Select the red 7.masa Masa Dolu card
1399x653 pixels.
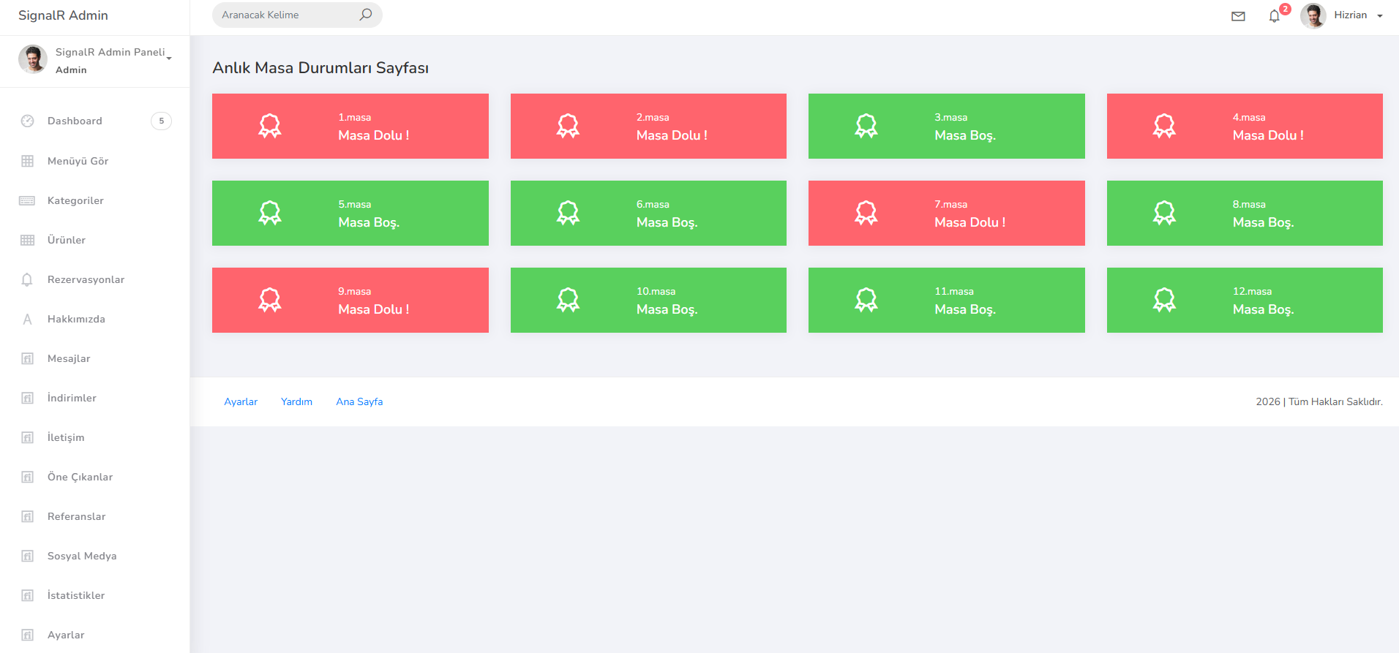click(946, 213)
